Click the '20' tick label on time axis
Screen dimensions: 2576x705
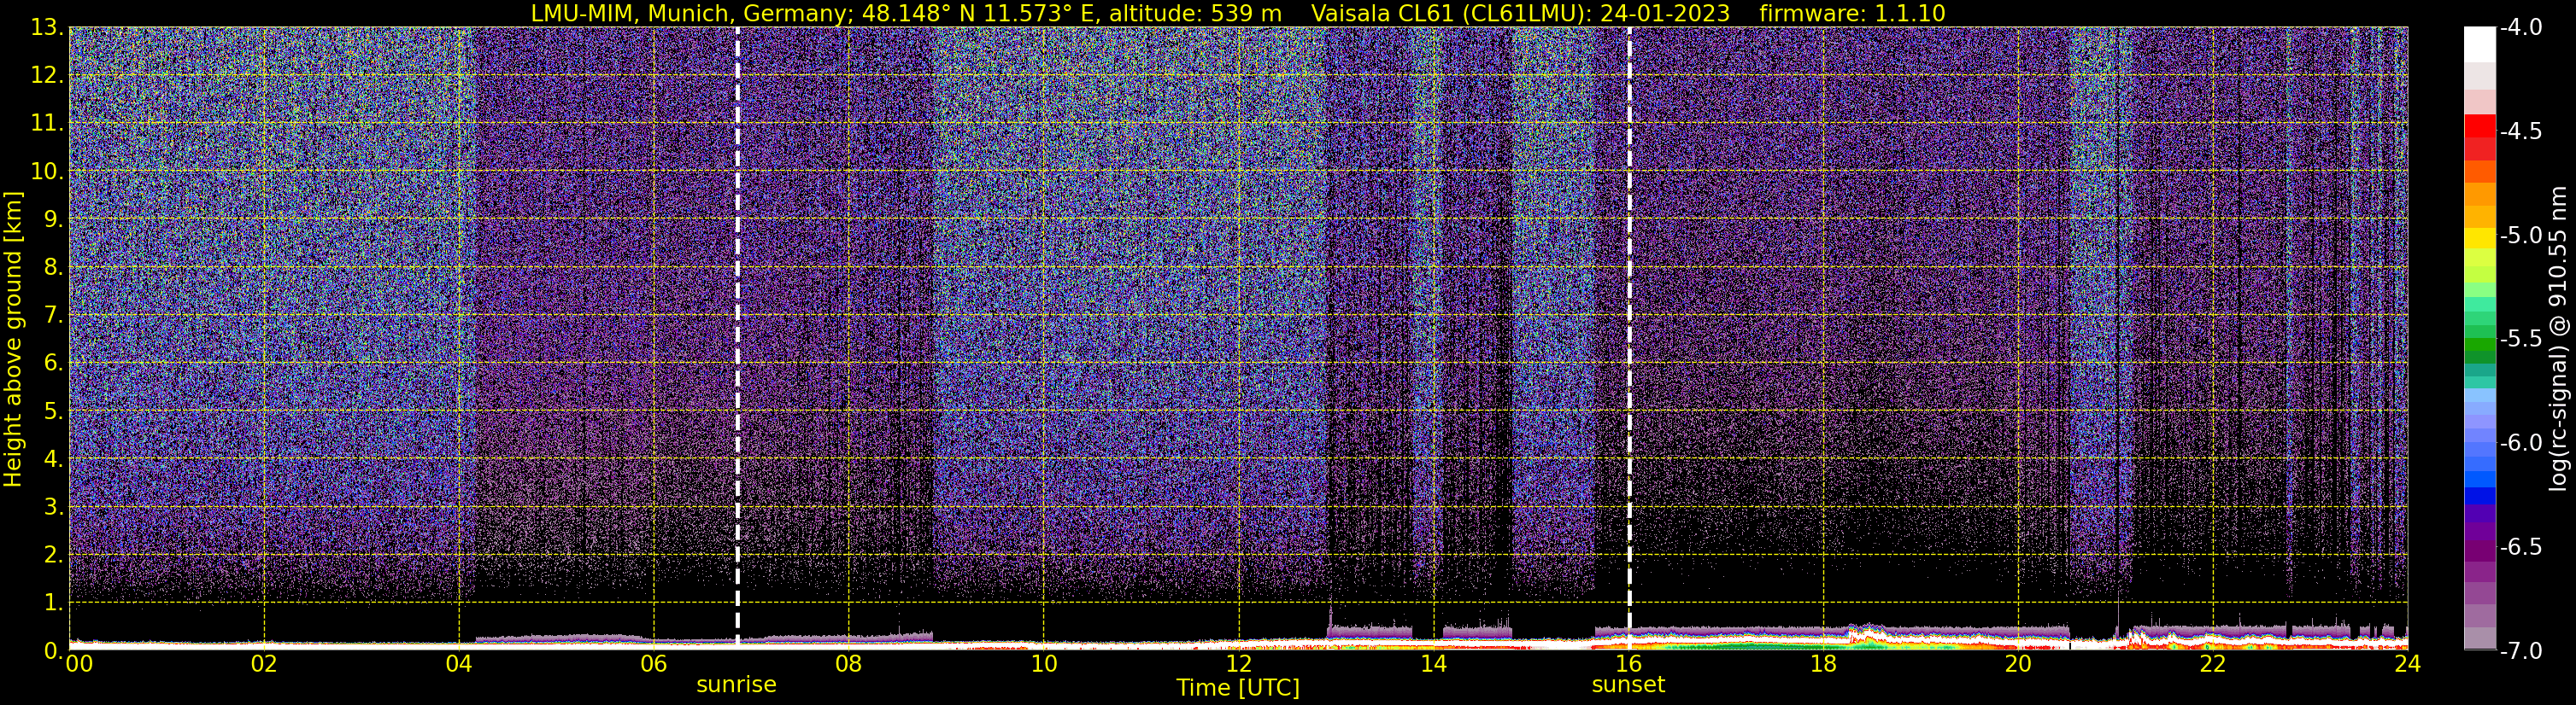coord(2018,665)
